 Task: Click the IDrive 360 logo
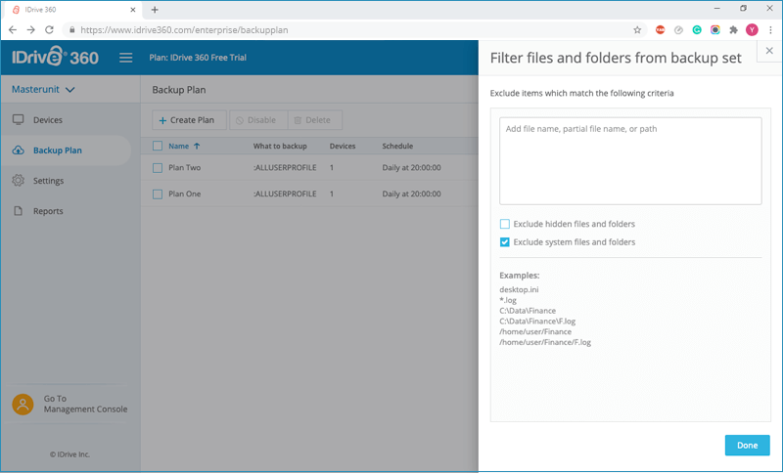56,57
